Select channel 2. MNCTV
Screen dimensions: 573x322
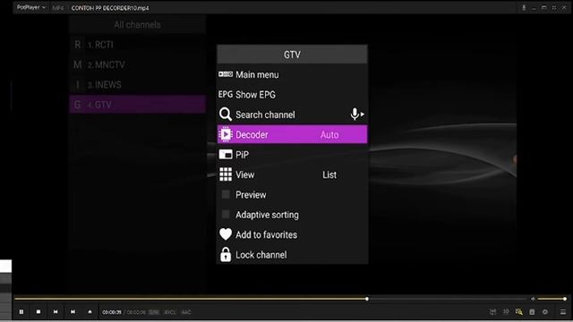137,64
